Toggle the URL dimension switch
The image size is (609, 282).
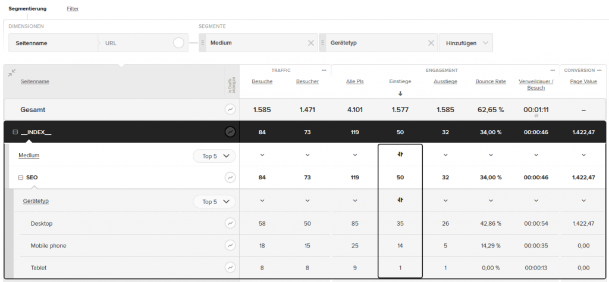178,43
